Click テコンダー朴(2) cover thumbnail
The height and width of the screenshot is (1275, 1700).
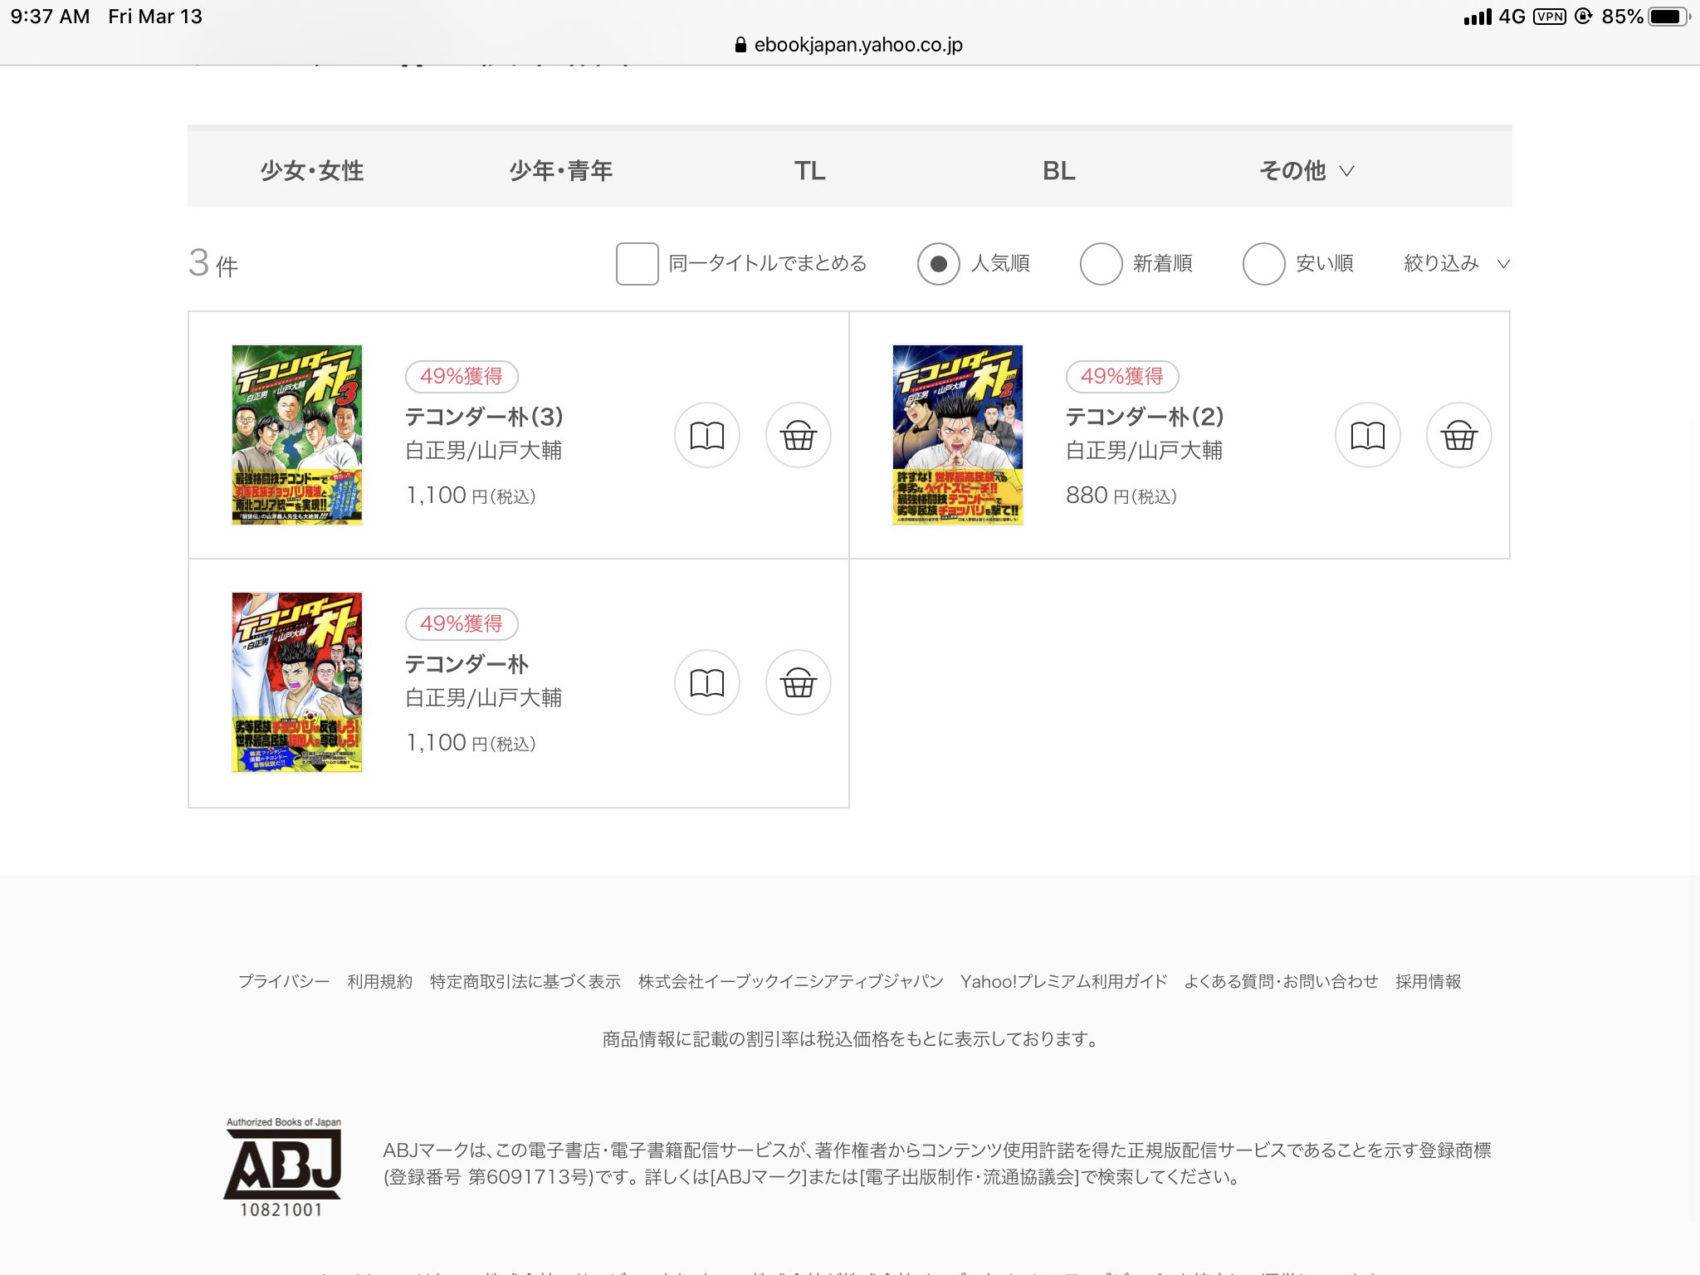click(958, 435)
